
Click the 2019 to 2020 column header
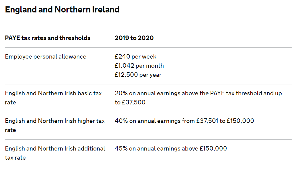point(134,38)
